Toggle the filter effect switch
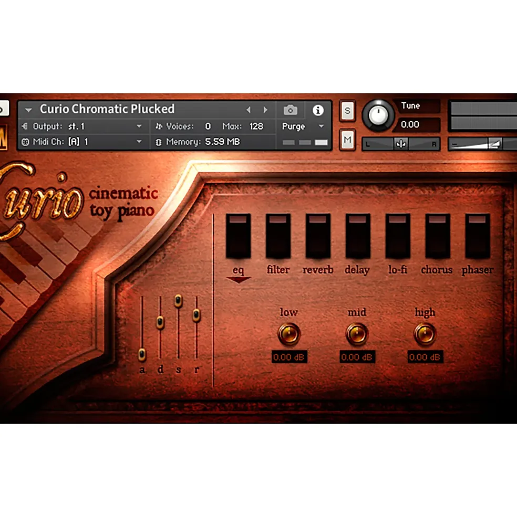The width and height of the screenshot is (517, 517). click(x=278, y=236)
